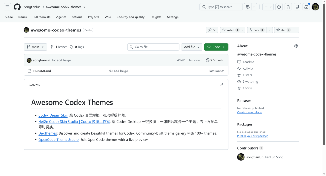Image resolution: width=326 pixels, height=176 pixels.
Task: Click the contributor avatar for songtianlun
Action: (x=241, y=157)
